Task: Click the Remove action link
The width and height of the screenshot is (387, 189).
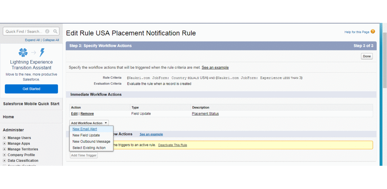Action: [87, 114]
